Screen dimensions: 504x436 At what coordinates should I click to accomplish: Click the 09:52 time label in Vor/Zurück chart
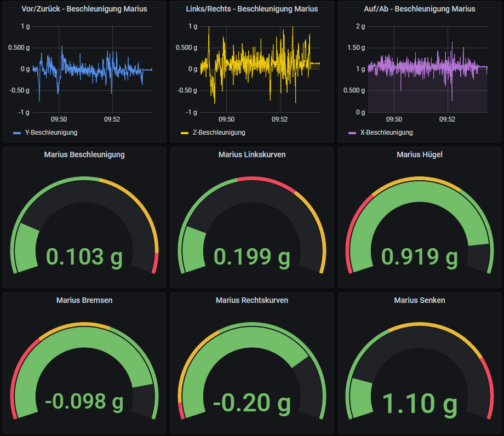point(112,119)
